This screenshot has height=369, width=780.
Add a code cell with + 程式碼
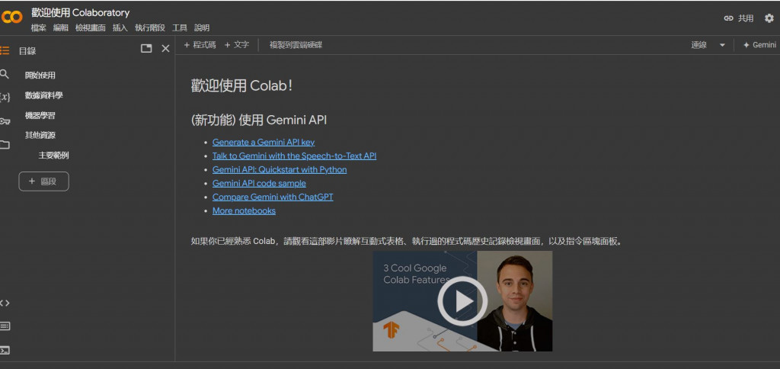[200, 45]
